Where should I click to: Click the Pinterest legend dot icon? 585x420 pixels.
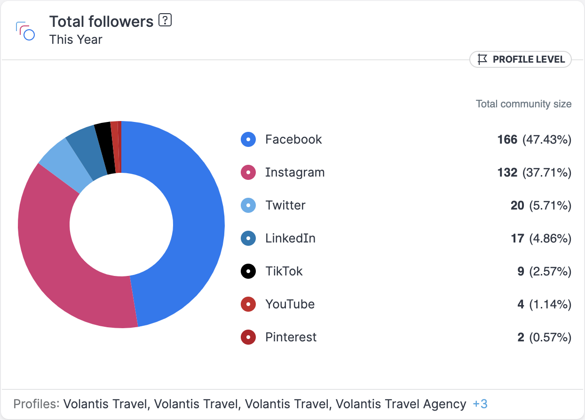tap(248, 337)
